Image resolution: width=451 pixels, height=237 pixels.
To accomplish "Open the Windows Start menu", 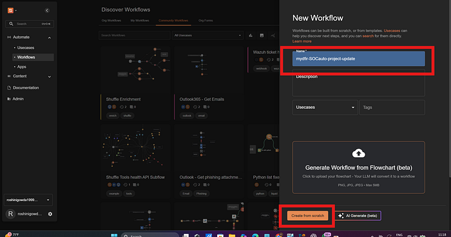I will 114,235.
